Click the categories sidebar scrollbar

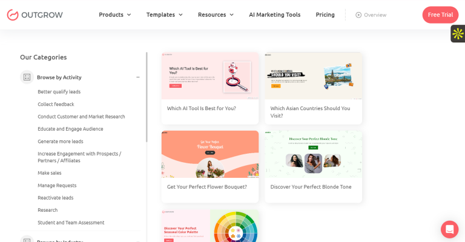pos(147,97)
